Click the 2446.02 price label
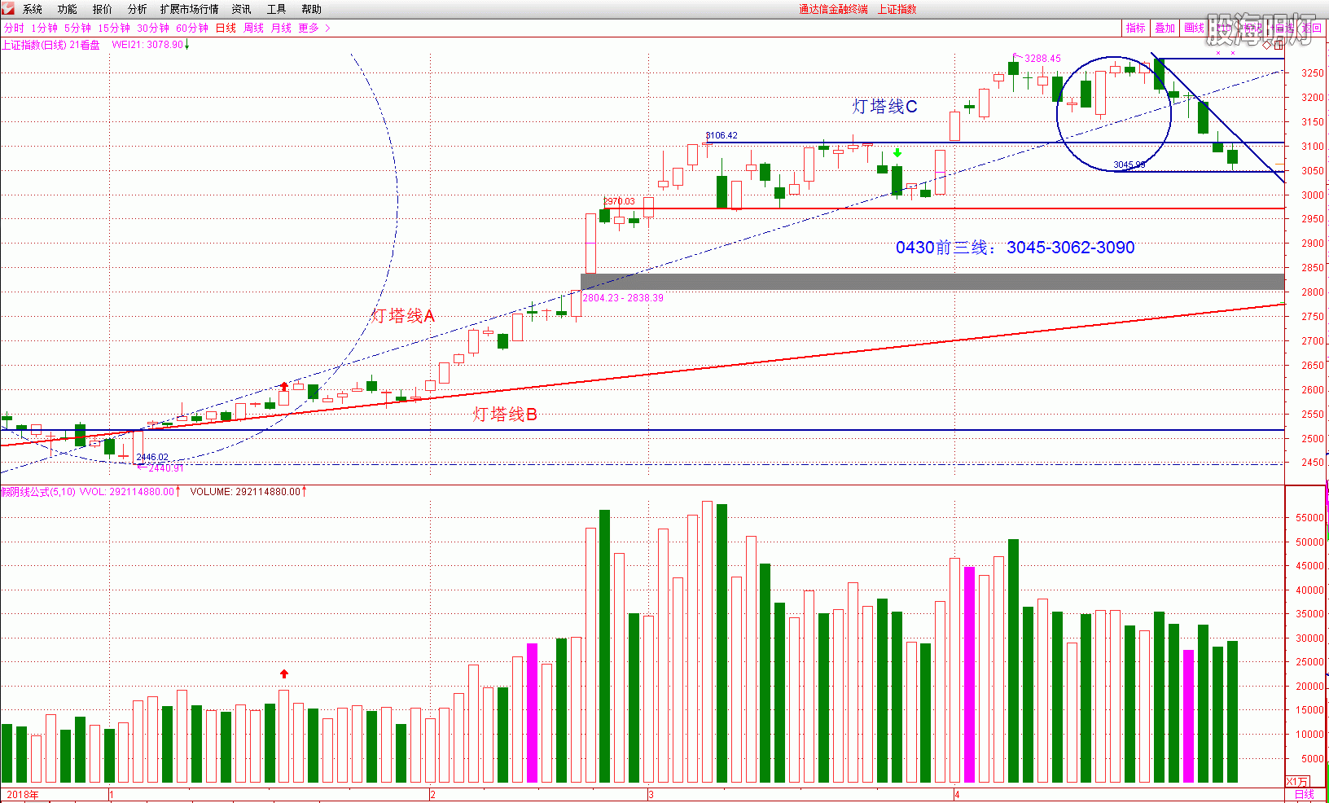The height and width of the screenshot is (803, 1329). (x=152, y=457)
